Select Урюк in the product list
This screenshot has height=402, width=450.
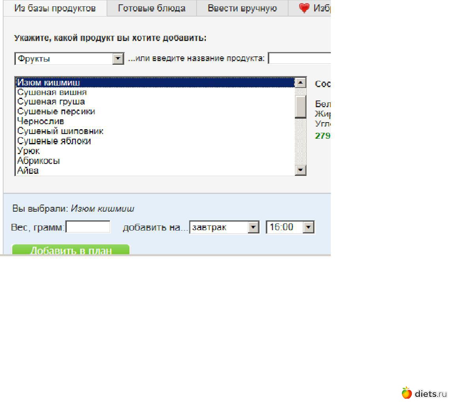tap(28, 151)
